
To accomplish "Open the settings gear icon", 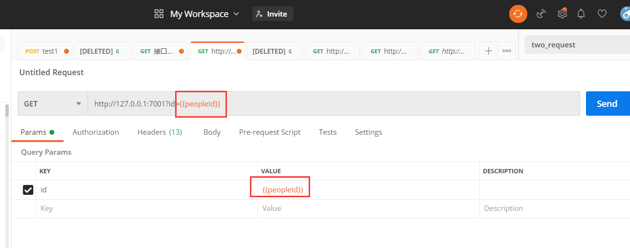I will [562, 14].
